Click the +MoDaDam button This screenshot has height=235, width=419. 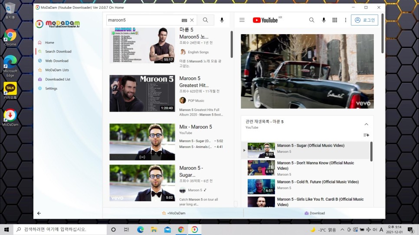pos(173,213)
